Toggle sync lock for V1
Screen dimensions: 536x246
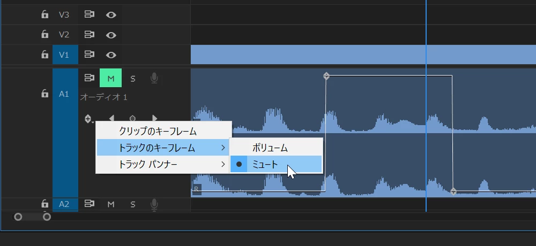pos(89,54)
